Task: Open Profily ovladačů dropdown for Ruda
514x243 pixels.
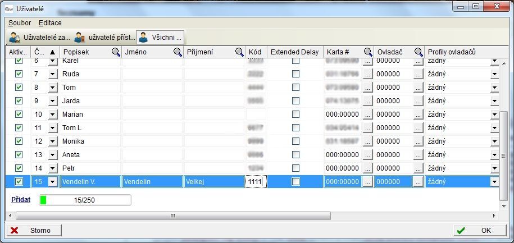Action: (494, 74)
